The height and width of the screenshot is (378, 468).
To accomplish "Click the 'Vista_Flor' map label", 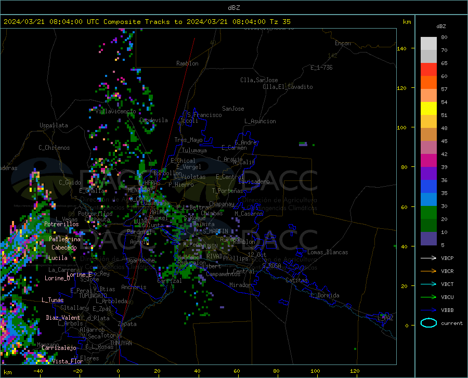I will click(x=68, y=361).
